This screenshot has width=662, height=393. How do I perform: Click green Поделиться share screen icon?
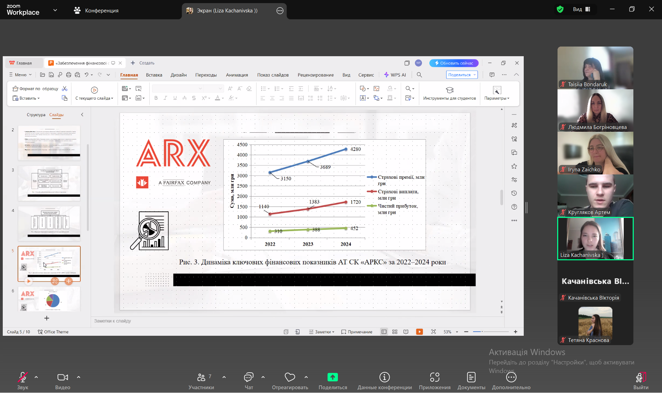[332, 377]
